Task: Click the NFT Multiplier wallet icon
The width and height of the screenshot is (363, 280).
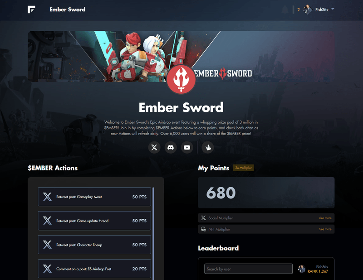Action: tap(203, 229)
